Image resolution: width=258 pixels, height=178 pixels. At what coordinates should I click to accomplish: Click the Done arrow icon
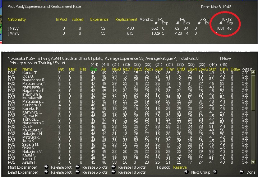241,172
